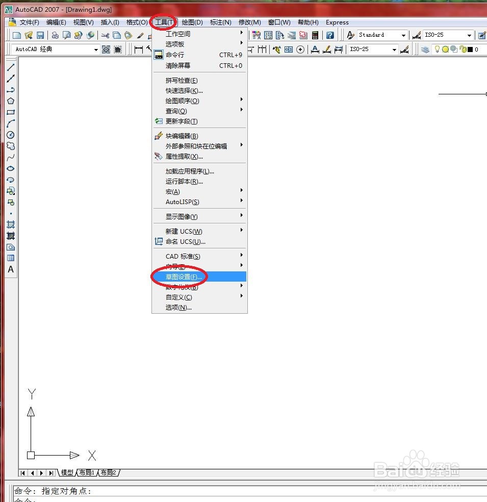The height and width of the screenshot is (502, 487).
Task: Select the Line draw tool
Action: (11, 67)
